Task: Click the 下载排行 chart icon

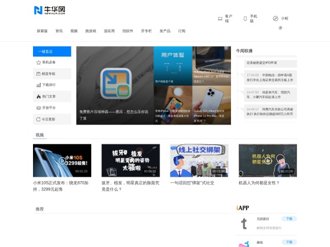Action: (38, 85)
